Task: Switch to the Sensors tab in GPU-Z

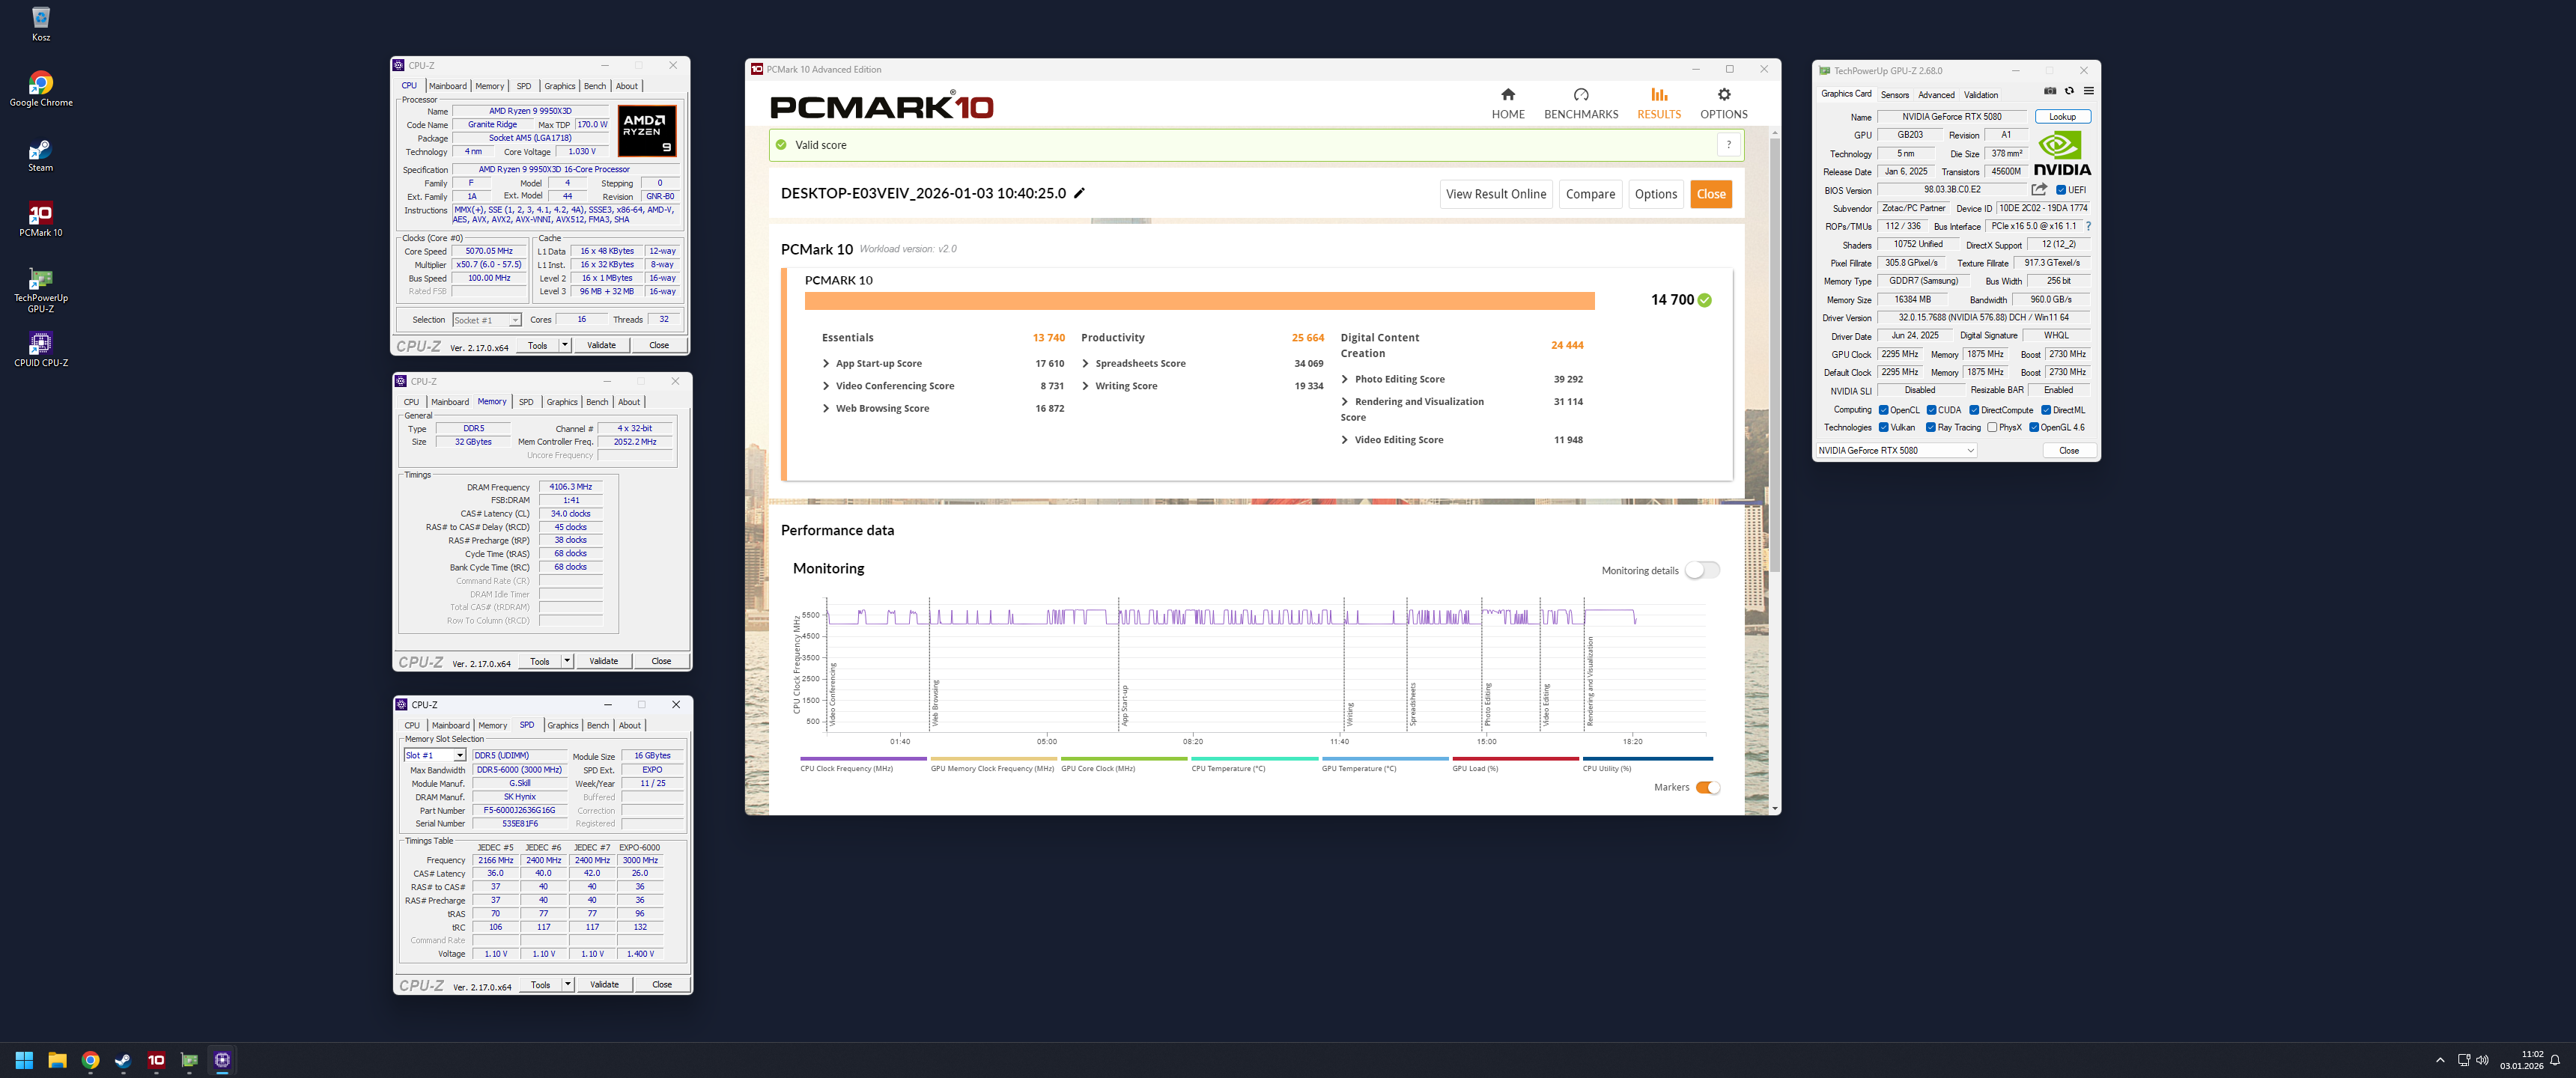Action: pyautogui.click(x=1894, y=95)
